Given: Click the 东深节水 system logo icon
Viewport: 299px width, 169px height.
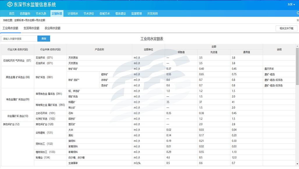Looking at the screenshot, I should tap(10, 5).
